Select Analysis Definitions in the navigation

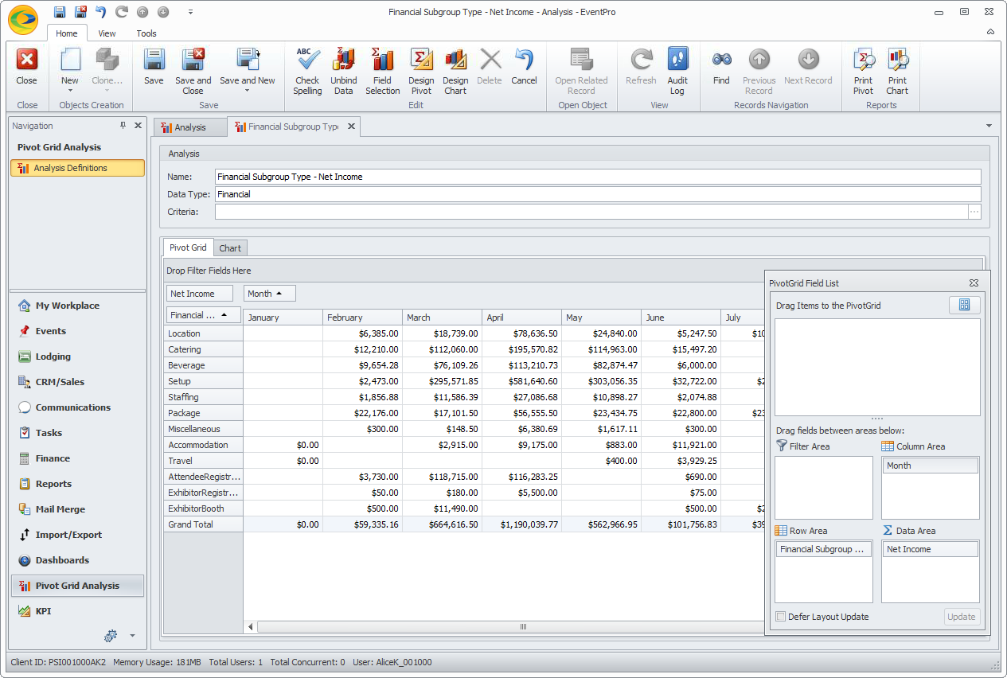tap(78, 168)
